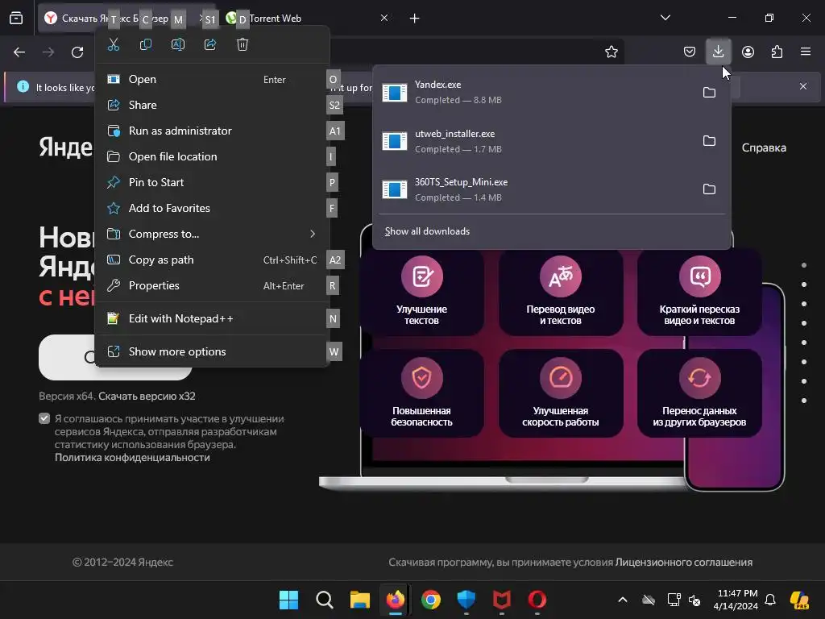Click the Краткий пересказ видео и текстов icon
This screenshot has height=619, width=825.
[x=700, y=276]
